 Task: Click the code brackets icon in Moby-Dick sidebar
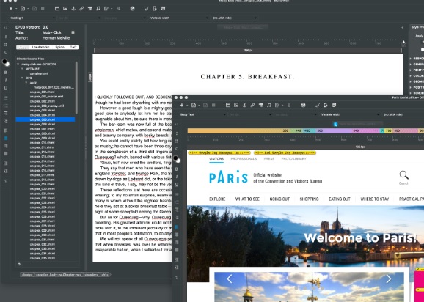[x=6, y=28]
